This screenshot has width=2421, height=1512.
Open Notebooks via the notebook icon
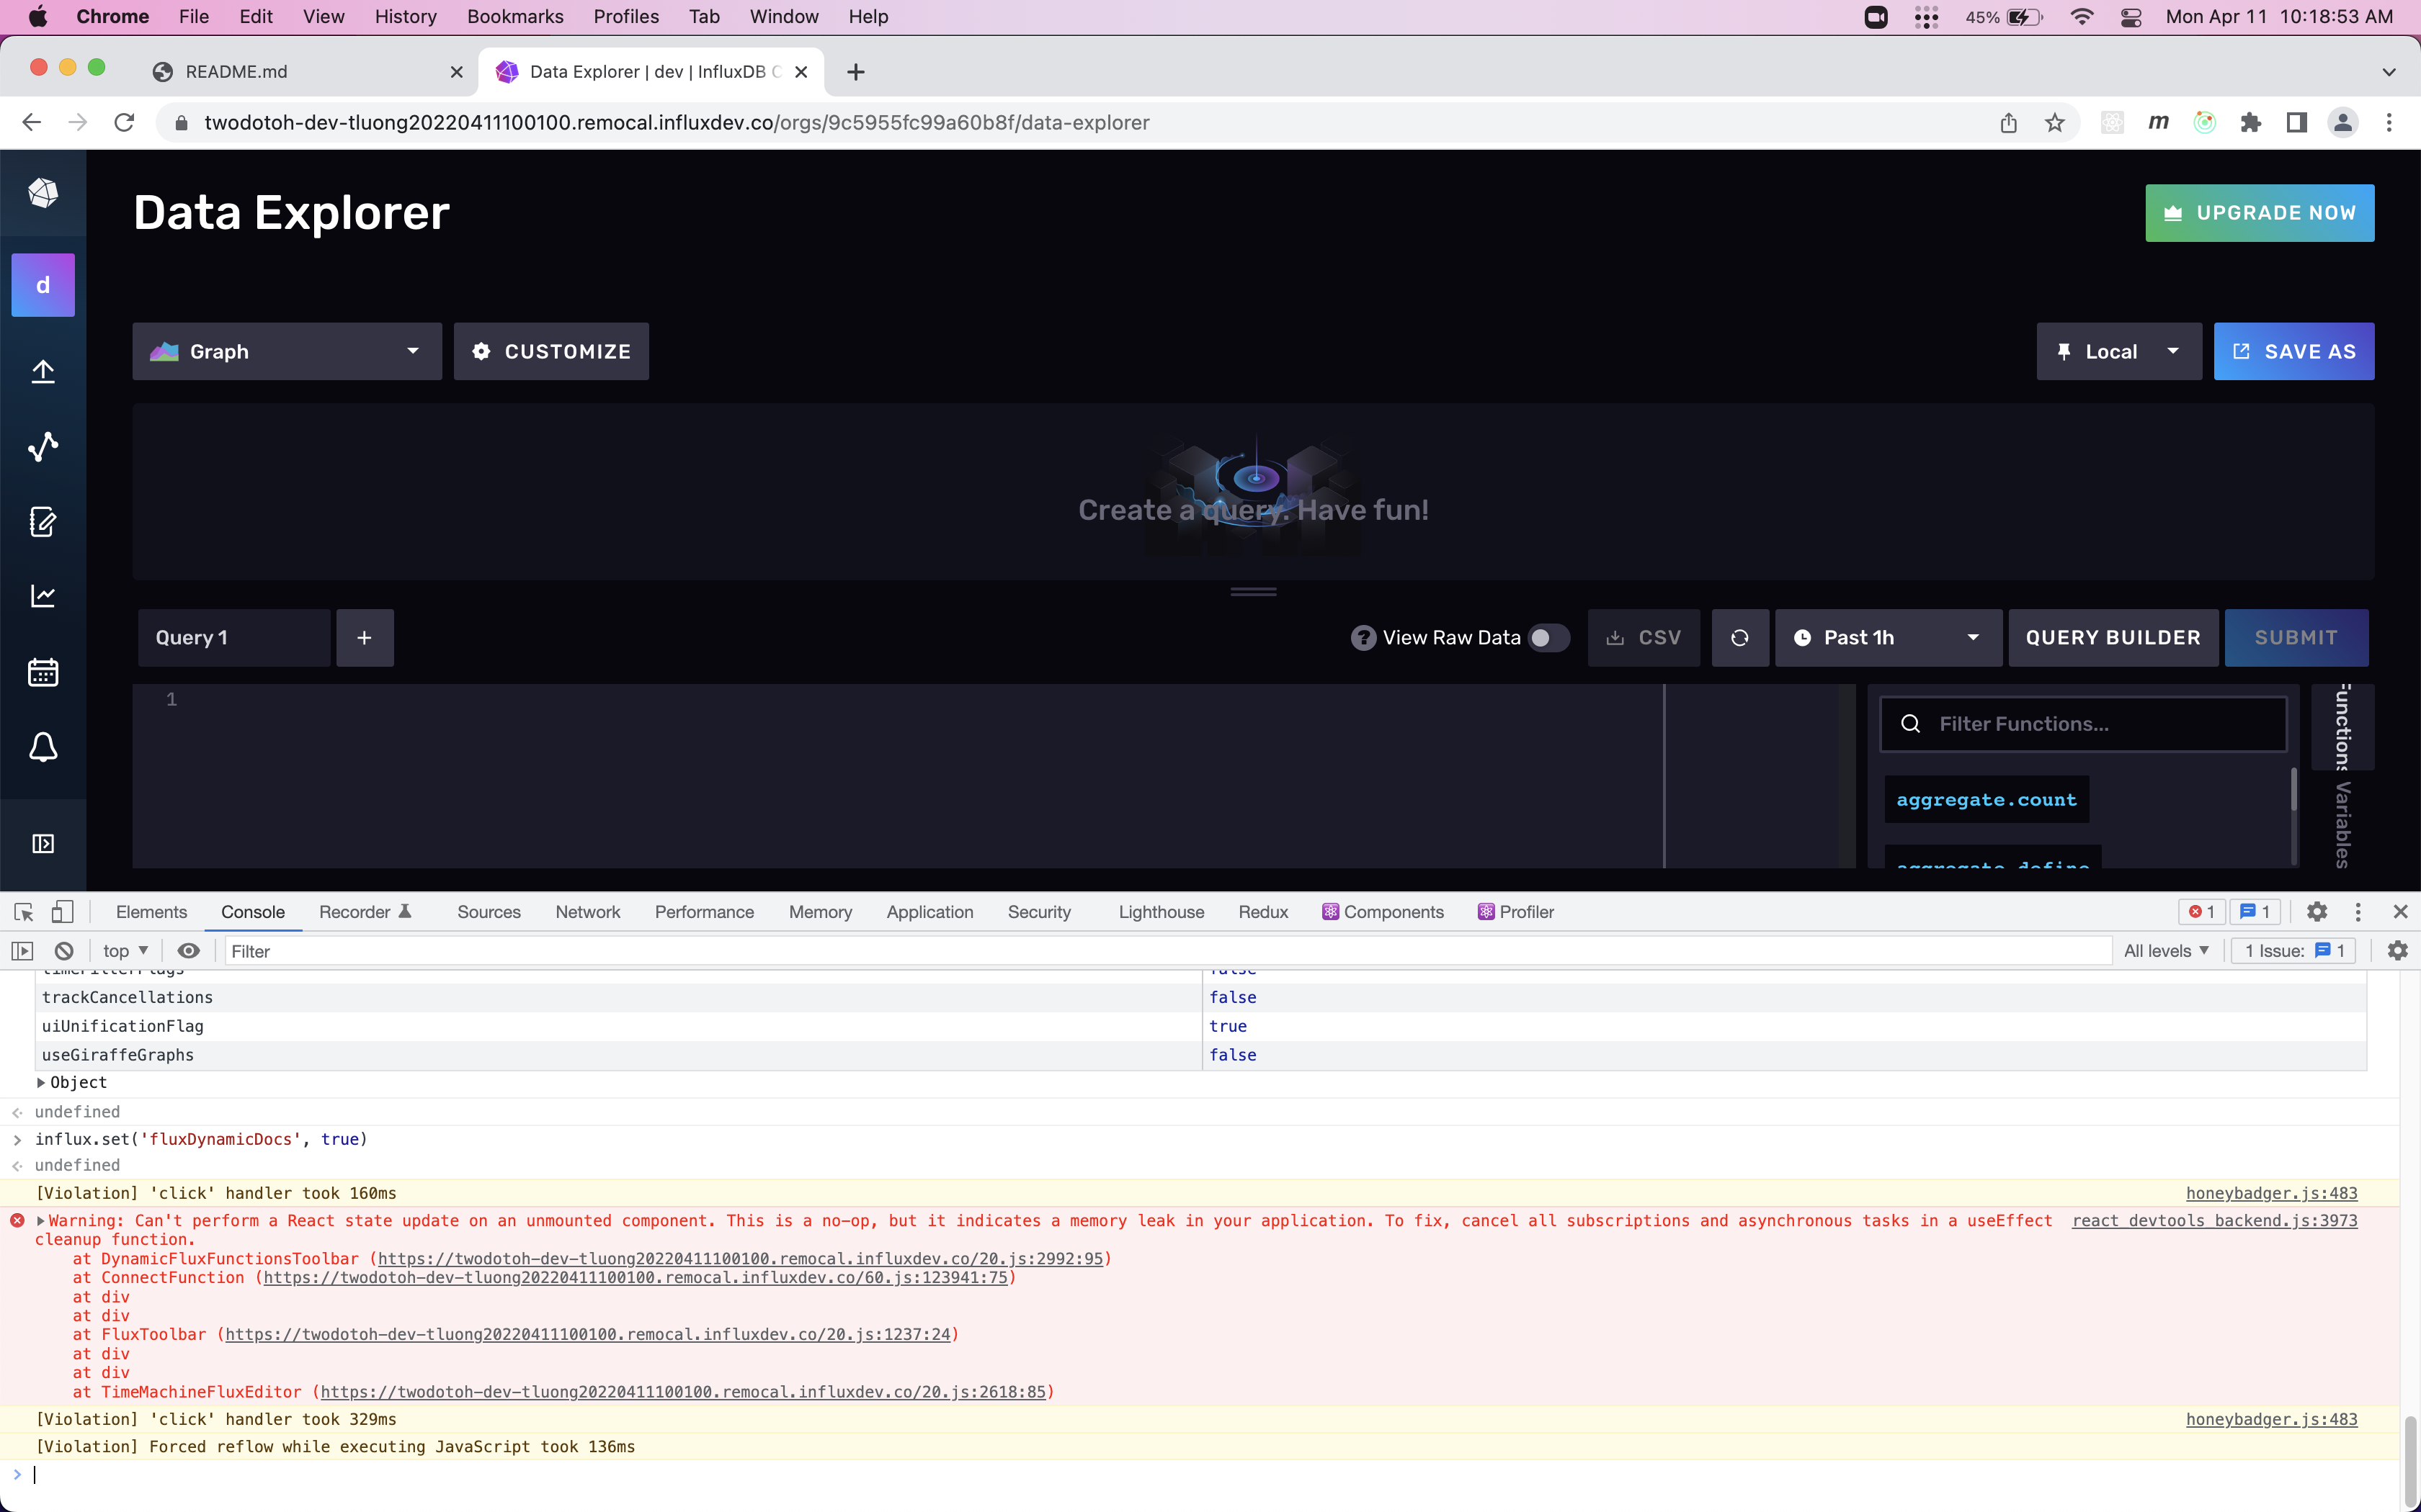click(43, 522)
